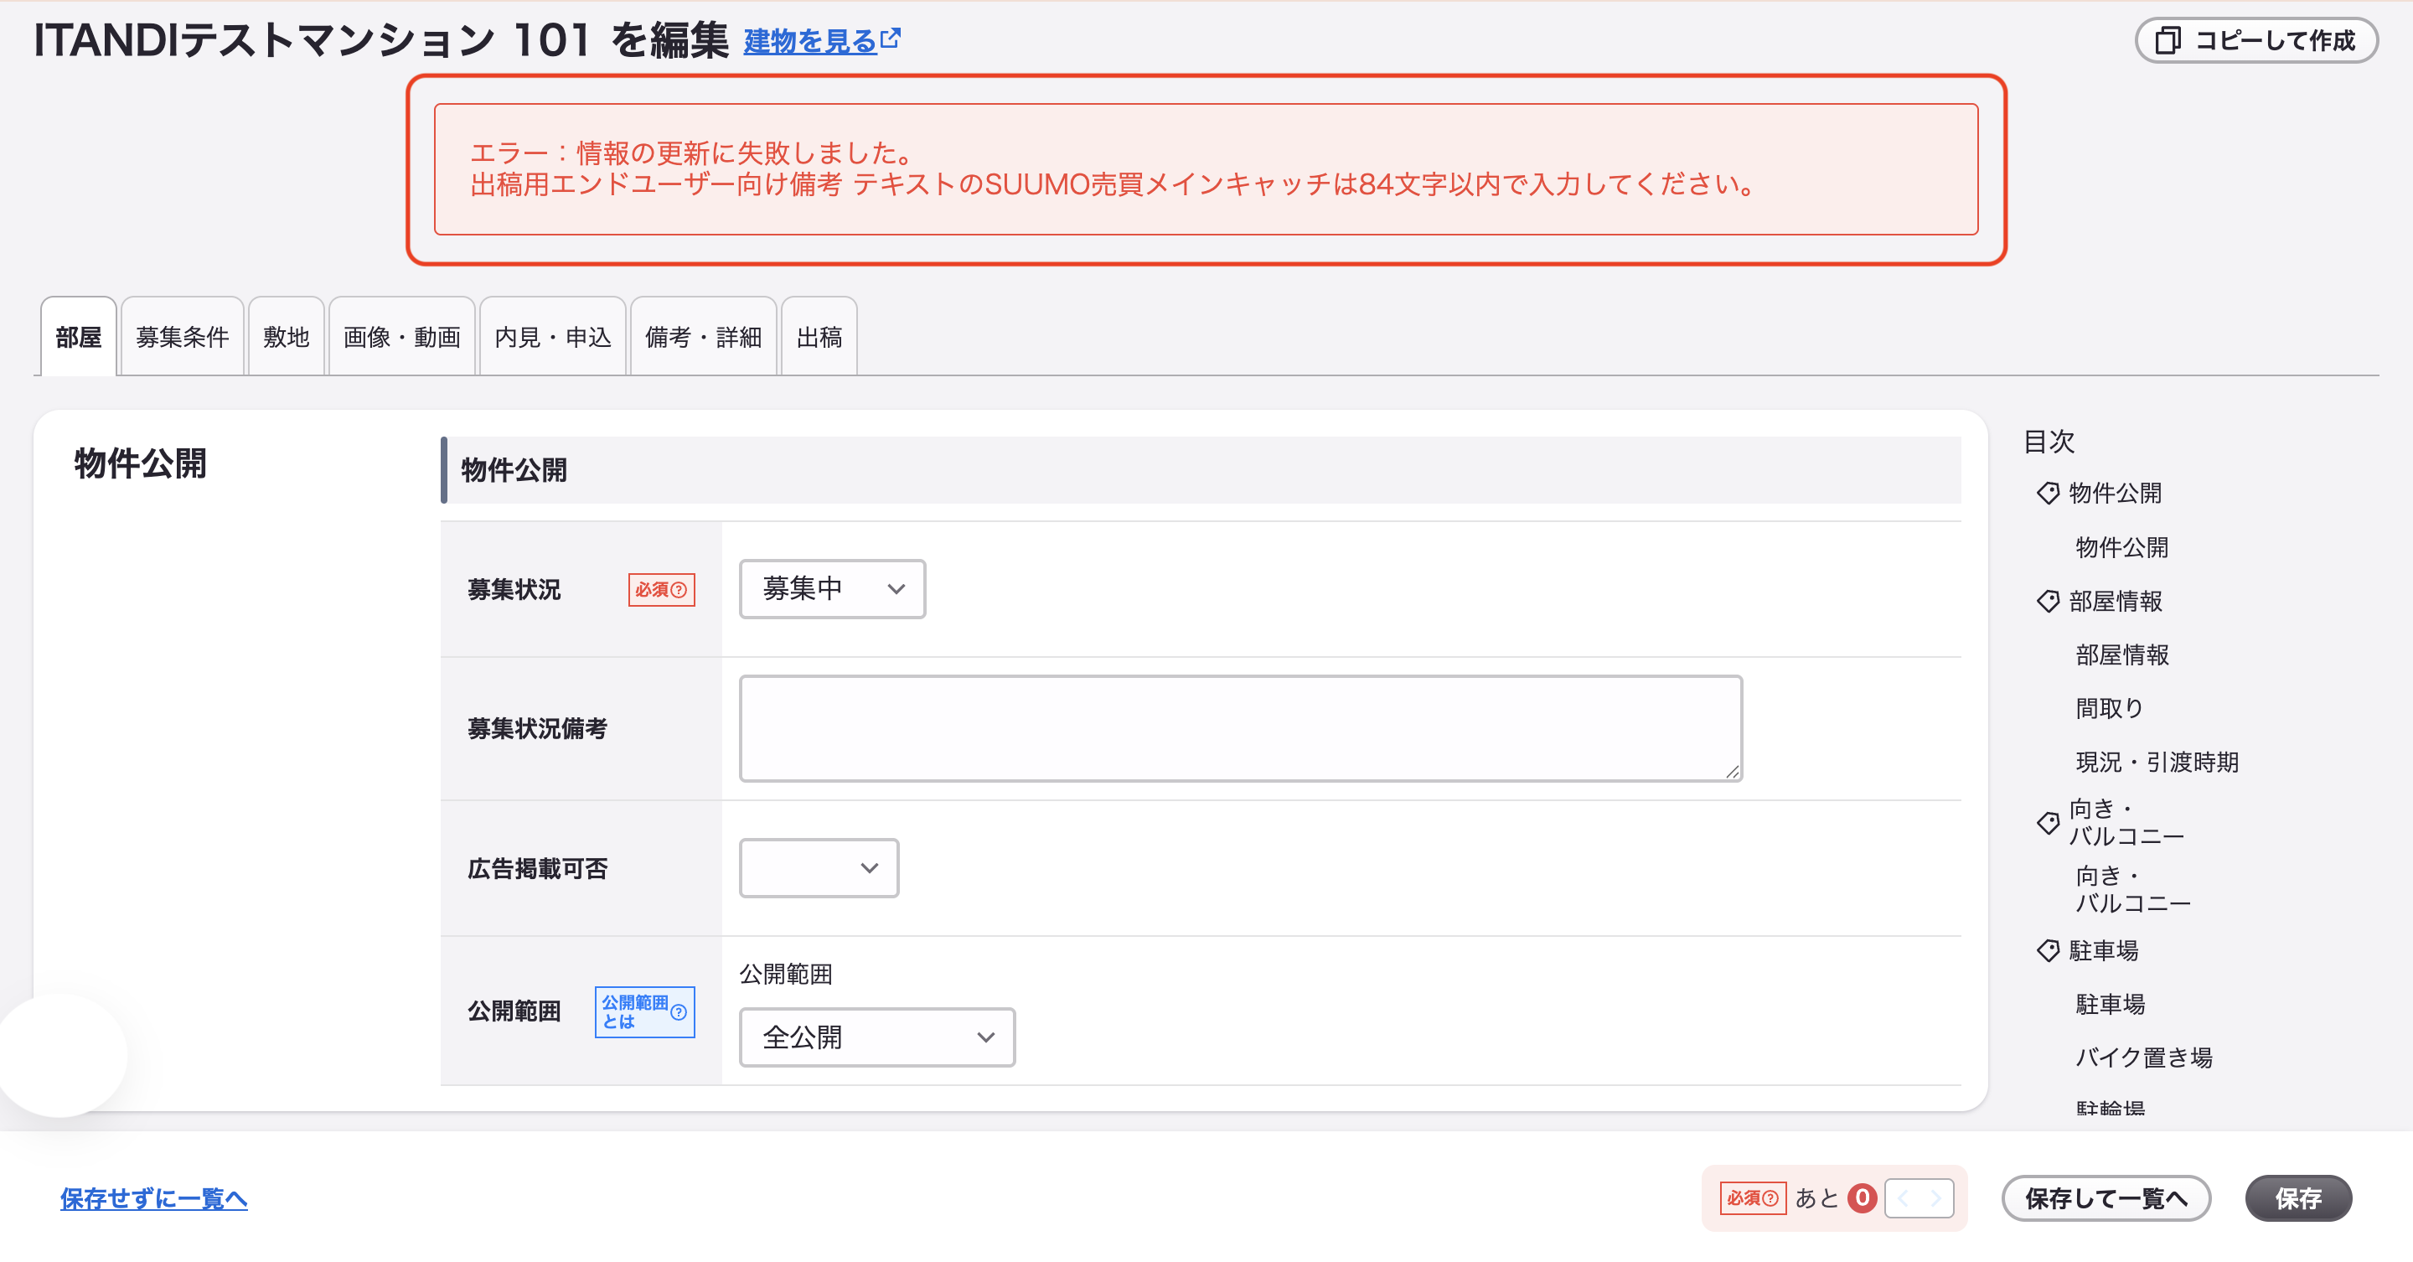The image size is (2413, 1262).
Task: Open the 建物を見る link
Action: coord(821,40)
